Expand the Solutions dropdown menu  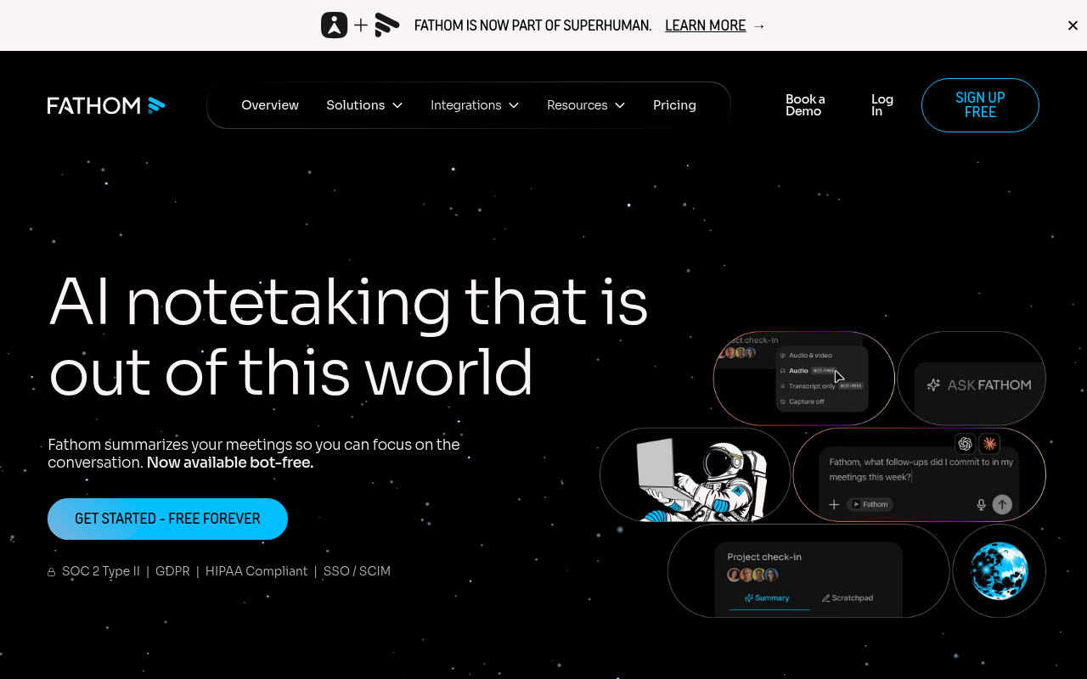(x=364, y=105)
